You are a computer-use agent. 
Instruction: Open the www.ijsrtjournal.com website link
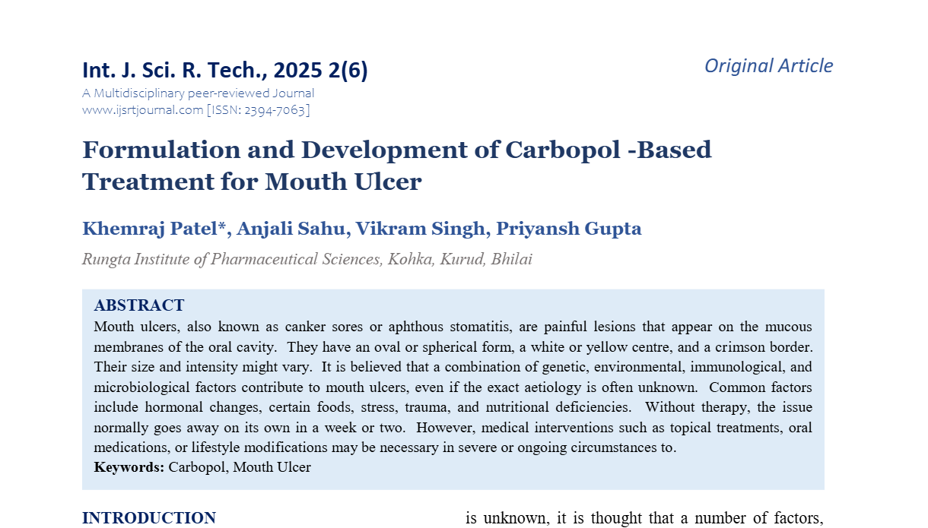(x=142, y=110)
